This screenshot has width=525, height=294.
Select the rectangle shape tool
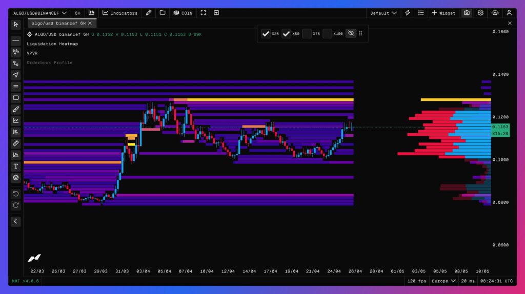pos(16,98)
